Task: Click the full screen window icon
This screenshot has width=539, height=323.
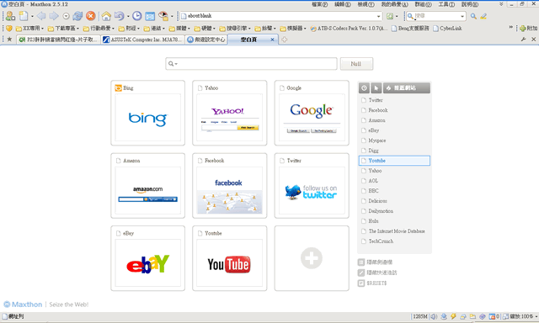Action: coord(150,16)
